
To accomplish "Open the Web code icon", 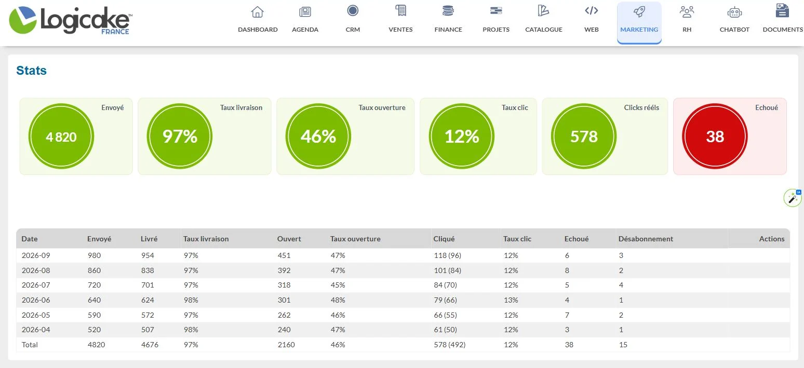I will tap(591, 10).
